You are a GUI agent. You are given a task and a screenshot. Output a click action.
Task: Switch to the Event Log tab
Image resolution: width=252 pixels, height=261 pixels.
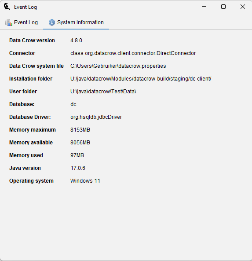coord(22,22)
